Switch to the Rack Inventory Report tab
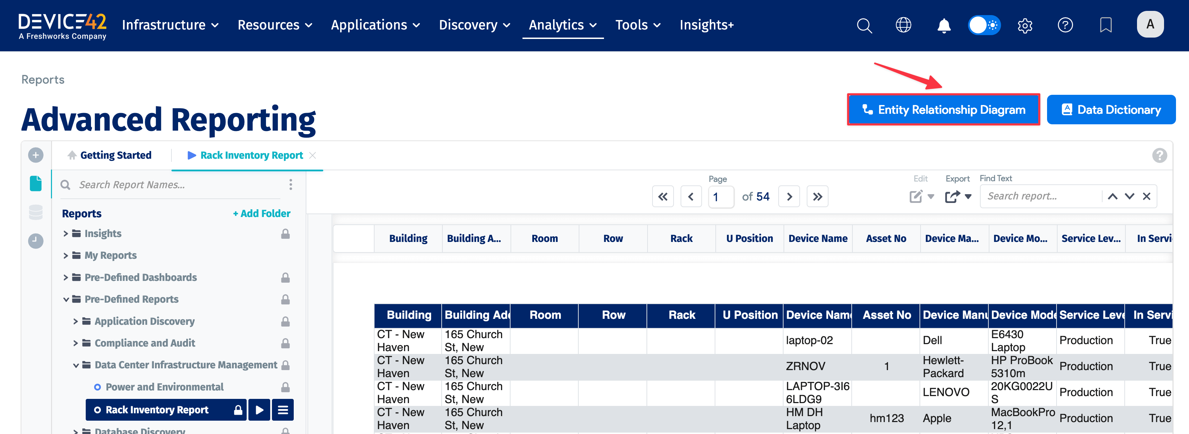This screenshot has height=434, width=1189. coord(245,156)
